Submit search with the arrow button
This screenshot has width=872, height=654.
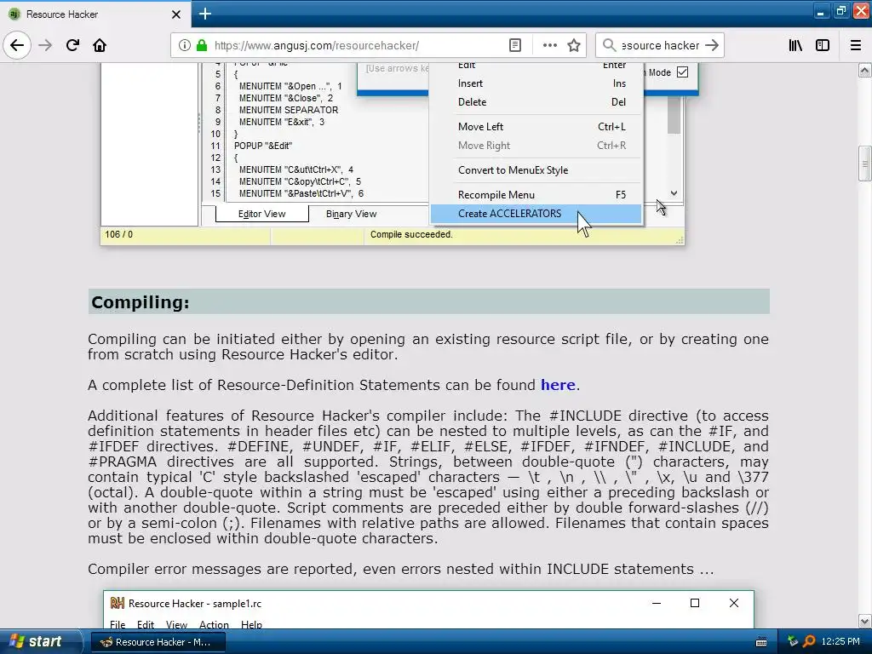click(712, 45)
